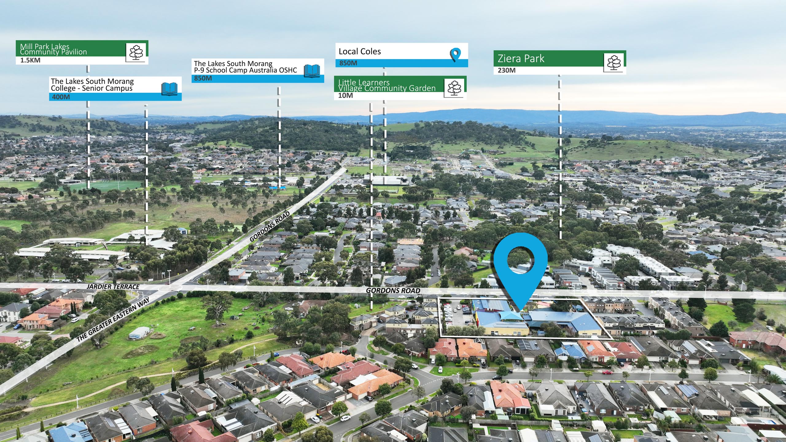Click the 'Mill Park Lakes Community Pavilion' title
This screenshot has width=786, height=442.
tap(53, 49)
